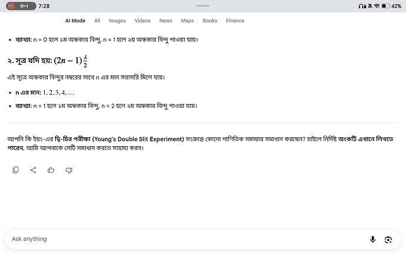Start voice input with microphone icon

pyautogui.click(x=372, y=239)
